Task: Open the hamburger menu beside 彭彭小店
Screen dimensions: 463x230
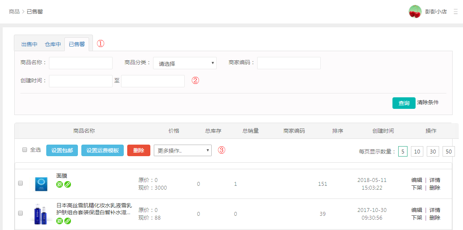Action: 455,12
